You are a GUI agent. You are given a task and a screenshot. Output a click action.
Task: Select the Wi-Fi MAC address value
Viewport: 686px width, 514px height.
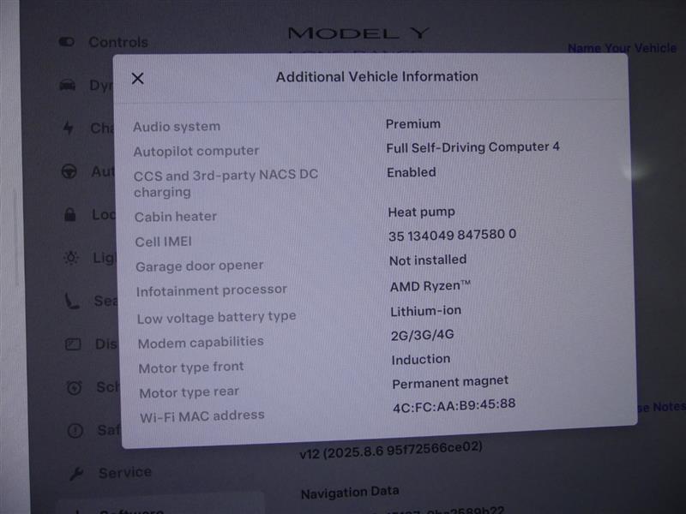click(x=454, y=405)
